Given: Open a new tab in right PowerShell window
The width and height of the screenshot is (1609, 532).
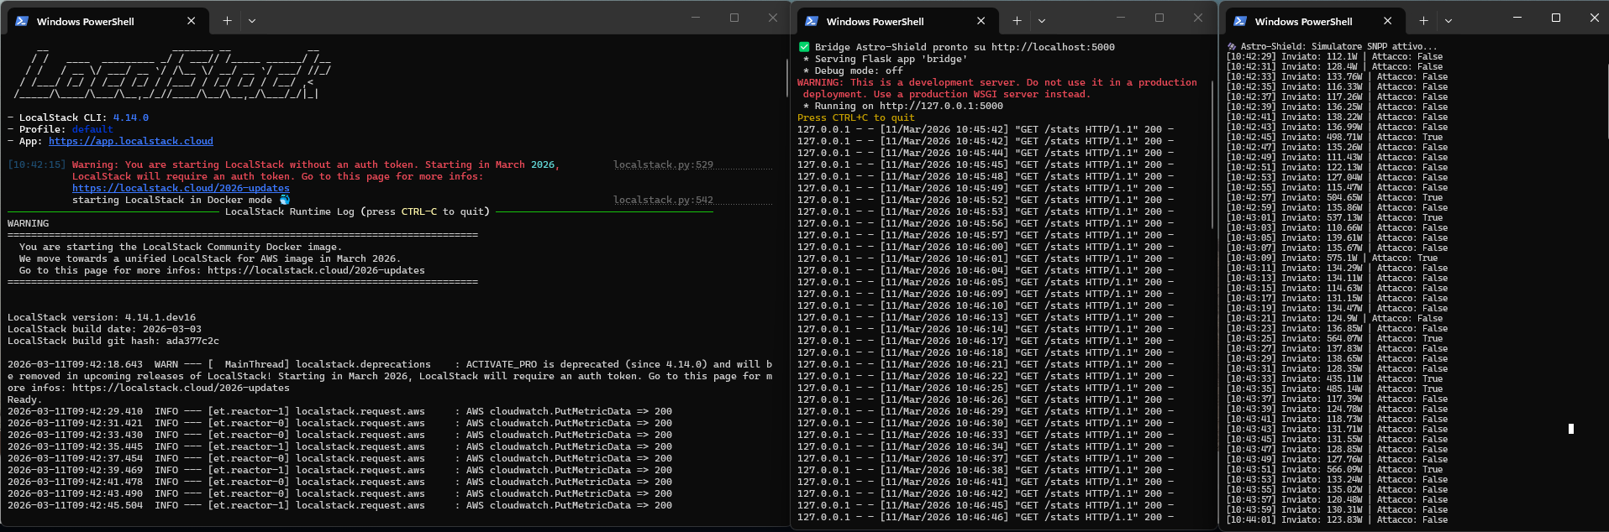Looking at the screenshot, I should coord(1423,21).
